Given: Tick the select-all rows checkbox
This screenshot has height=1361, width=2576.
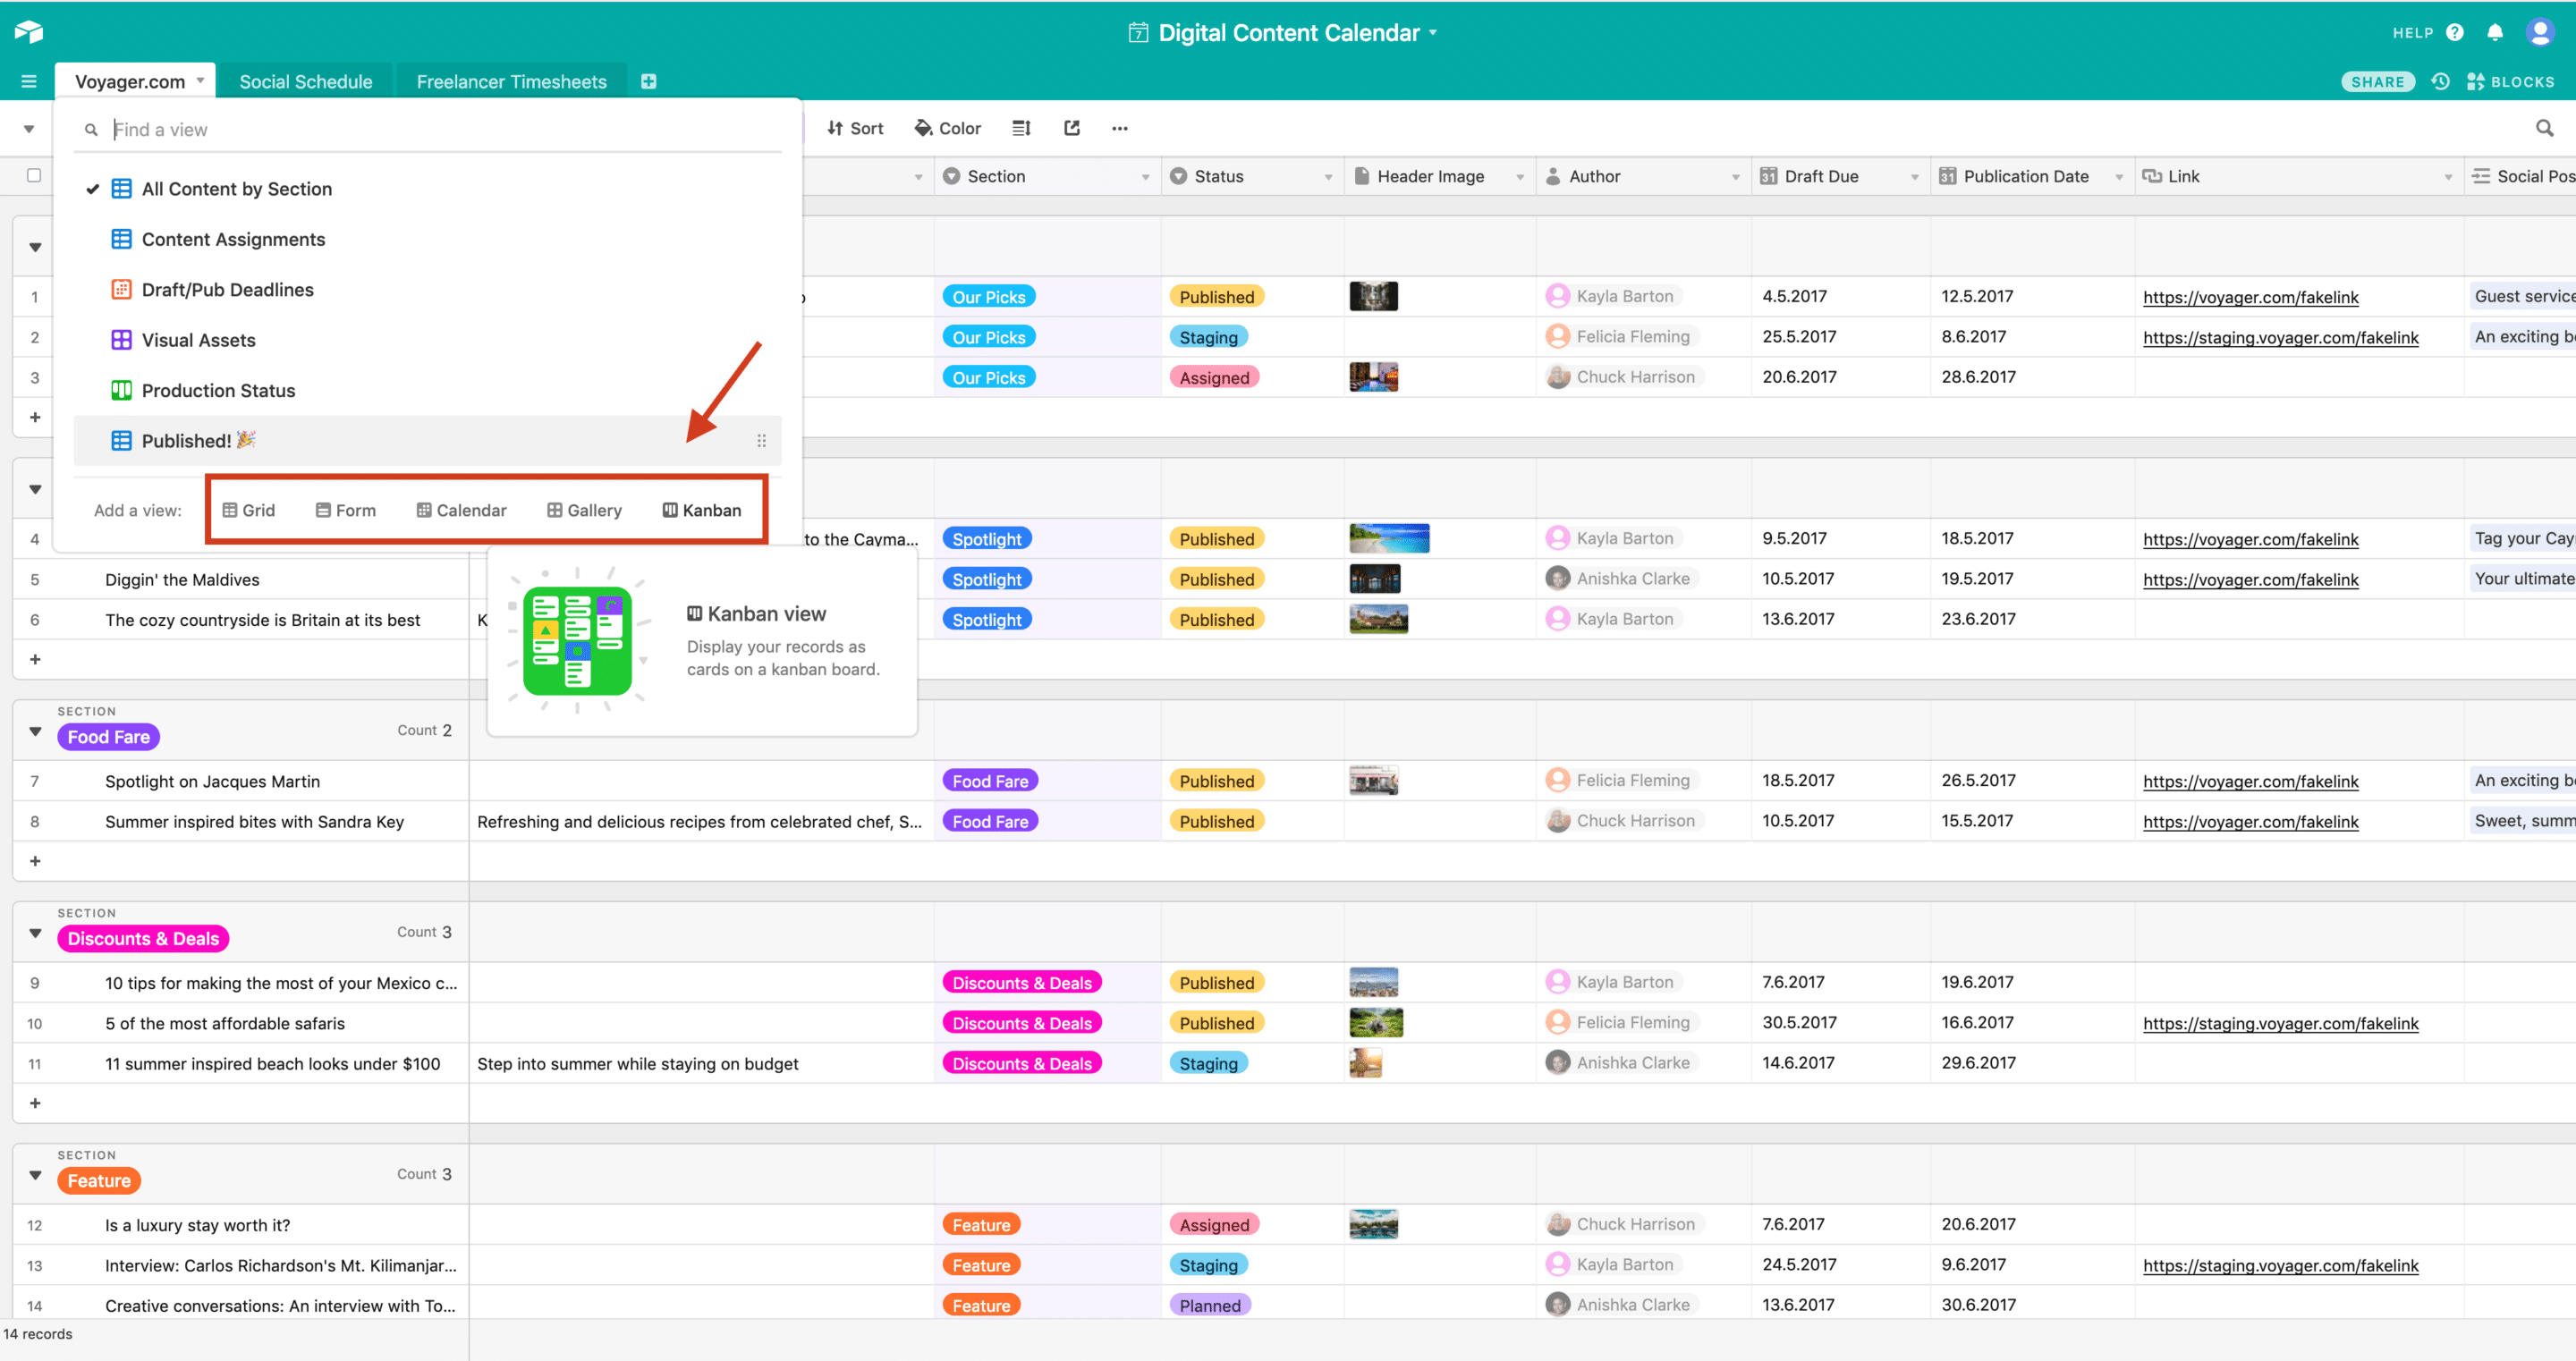Looking at the screenshot, I should (34, 175).
